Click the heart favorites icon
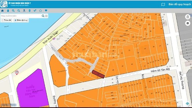The width and height of the screenshot is (192, 108). 46,11
